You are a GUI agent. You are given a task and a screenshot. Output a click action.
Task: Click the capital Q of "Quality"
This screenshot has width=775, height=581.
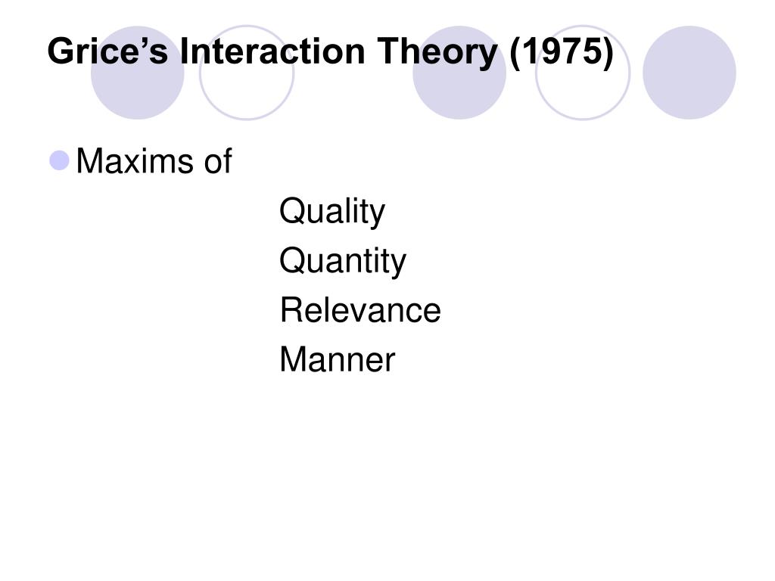pos(293,211)
